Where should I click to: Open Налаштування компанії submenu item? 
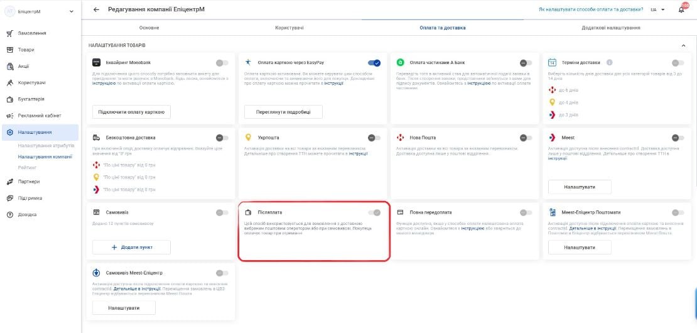coord(45,156)
